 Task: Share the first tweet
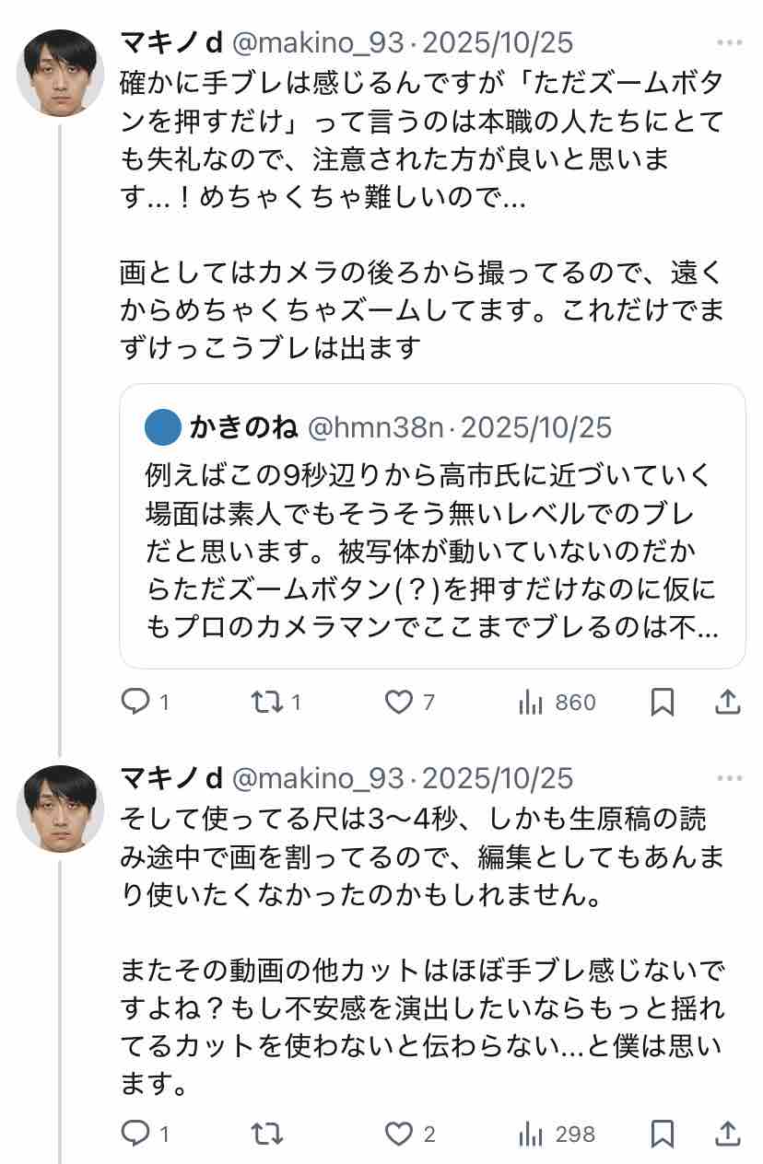[x=728, y=703]
